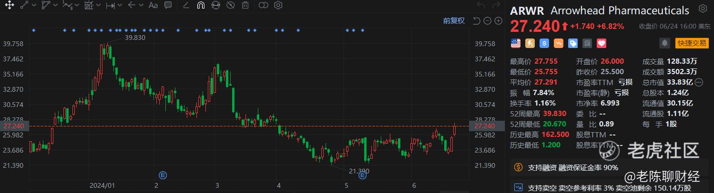Screen dimensions: 714x193
Task: Click the blue dollar sign icon
Action: pyautogui.click(x=544, y=43)
